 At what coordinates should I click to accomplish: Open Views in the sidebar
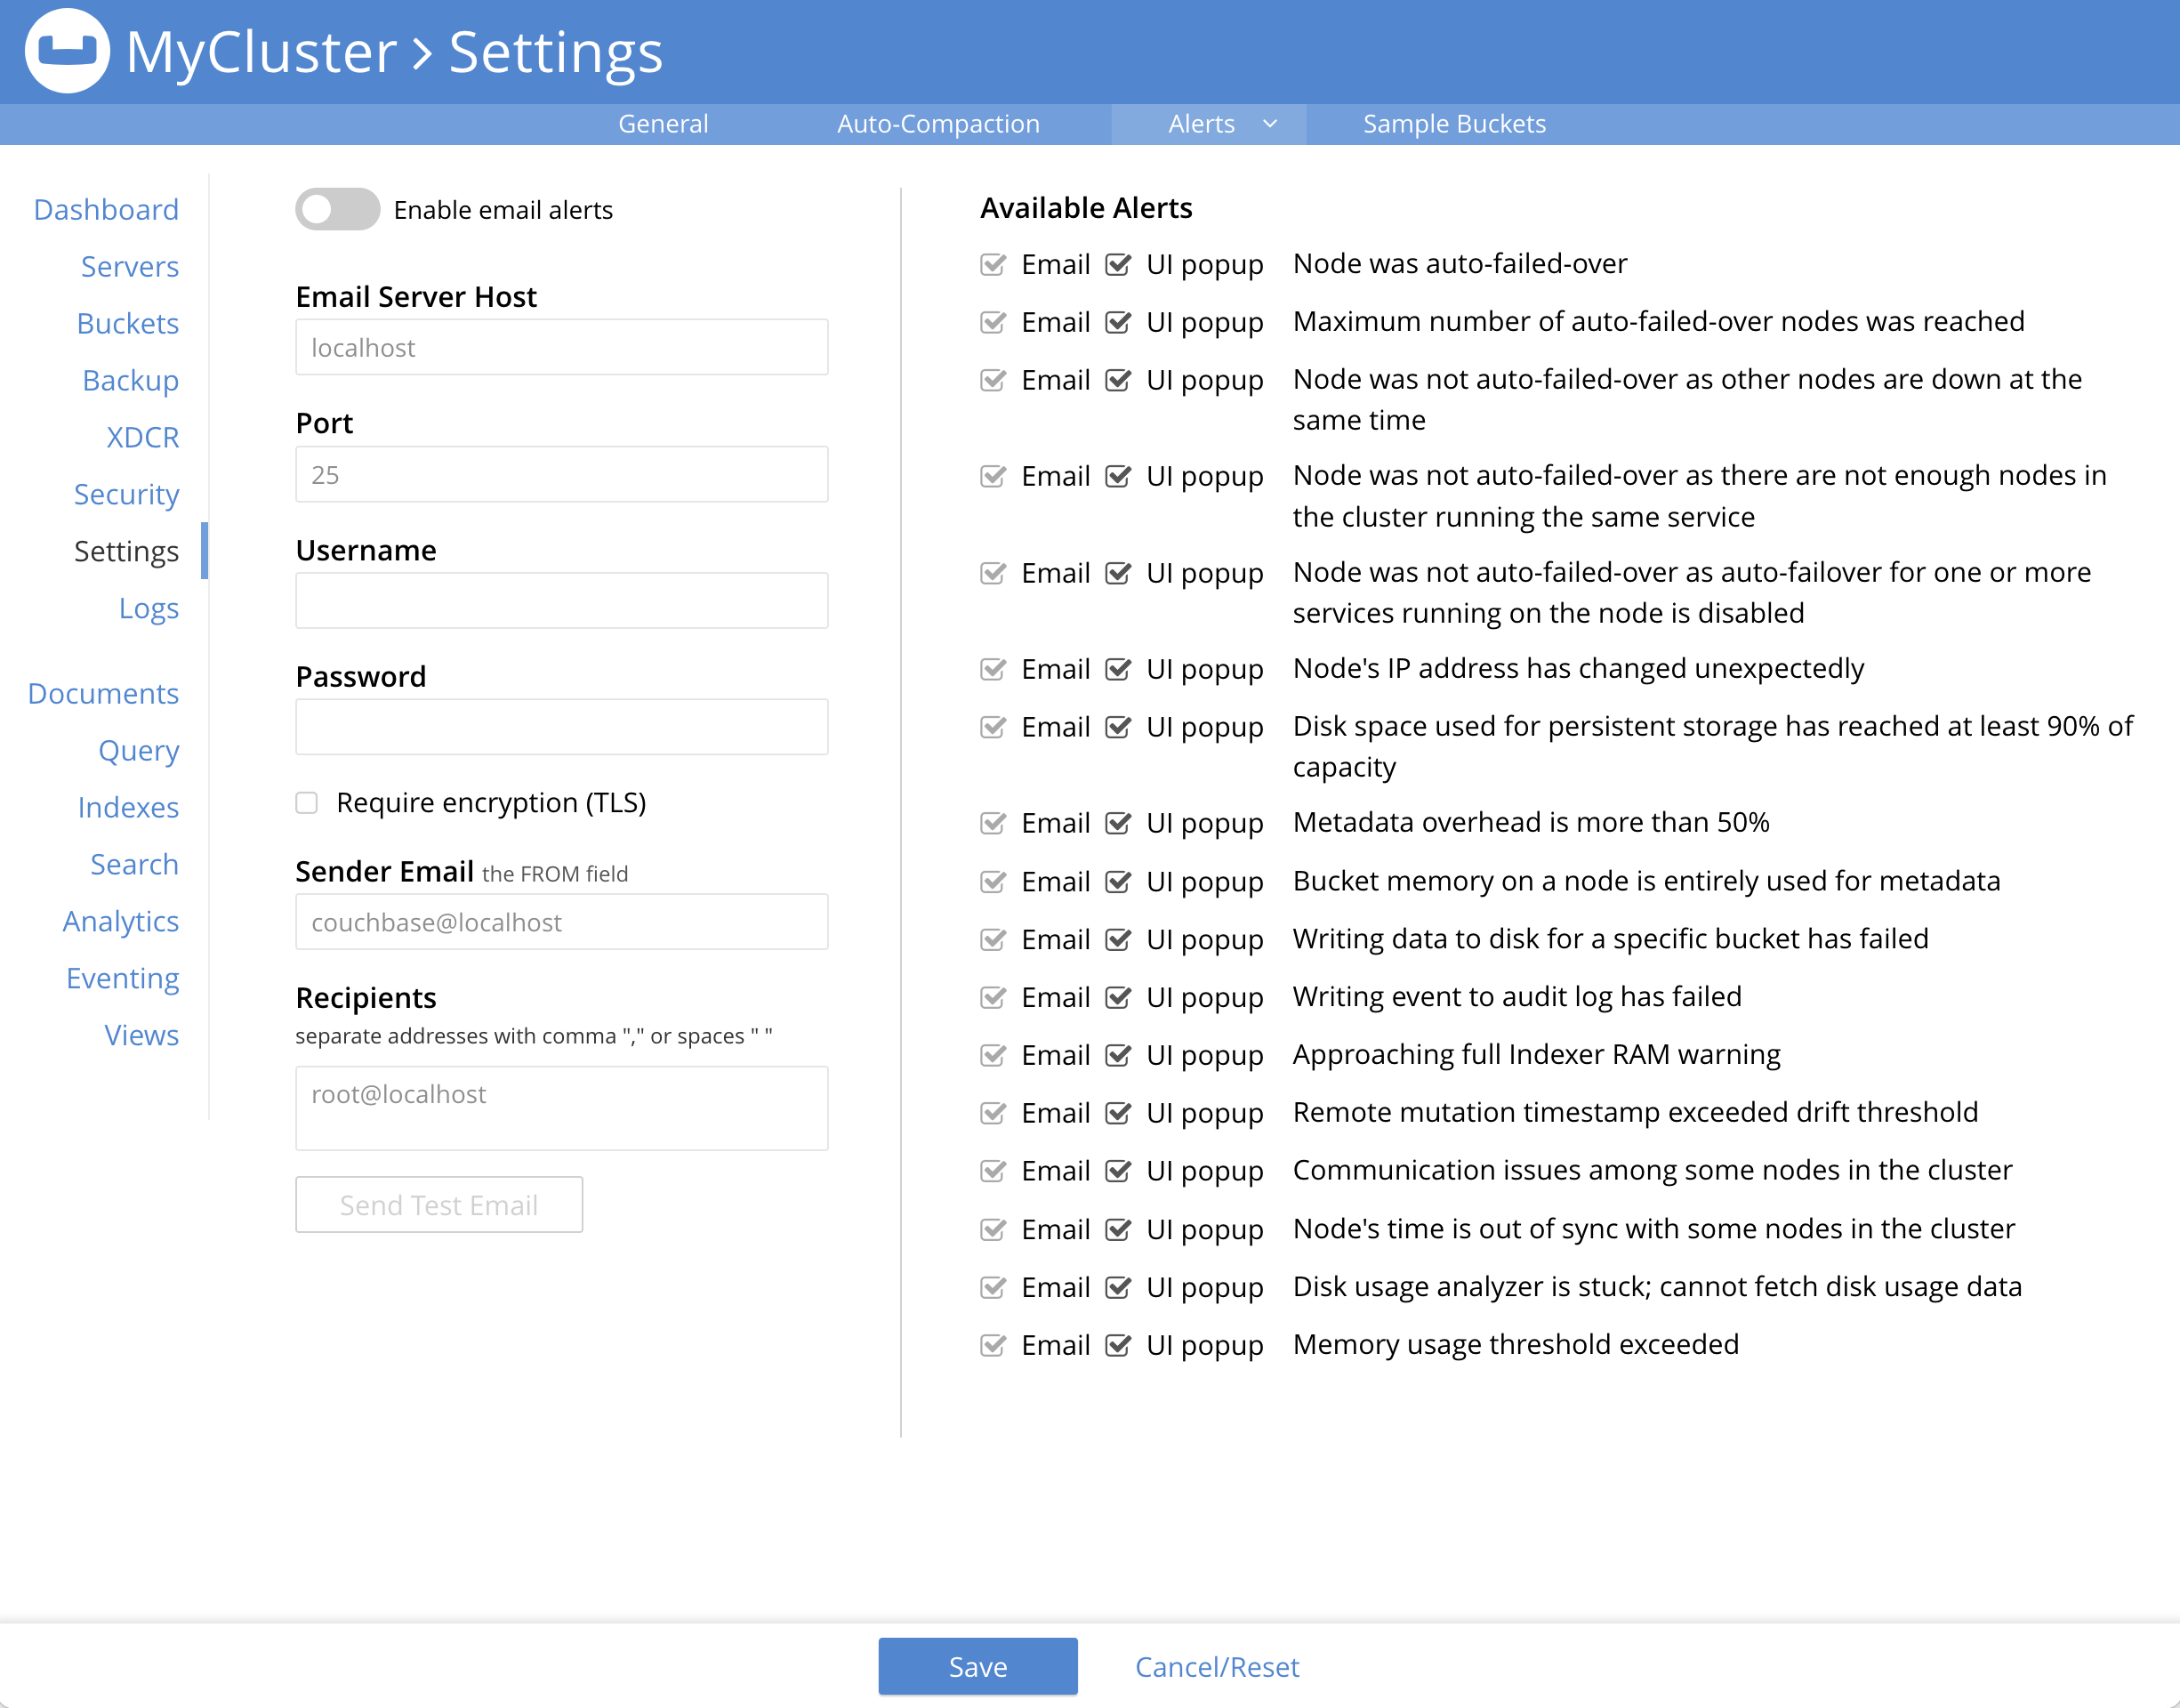click(x=142, y=1036)
